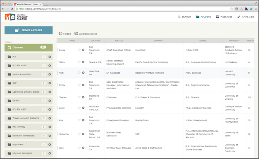Open settings gear for senior accountant folder
The width and height of the screenshot is (259, 159).
50,74
